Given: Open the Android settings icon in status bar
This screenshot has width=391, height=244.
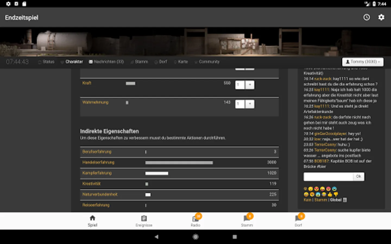Looking at the screenshot, I should 8,4.
